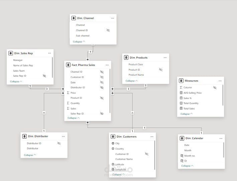
Task: Toggle visibility of Product ID in Dim_Products
Action: (x=160, y=70)
